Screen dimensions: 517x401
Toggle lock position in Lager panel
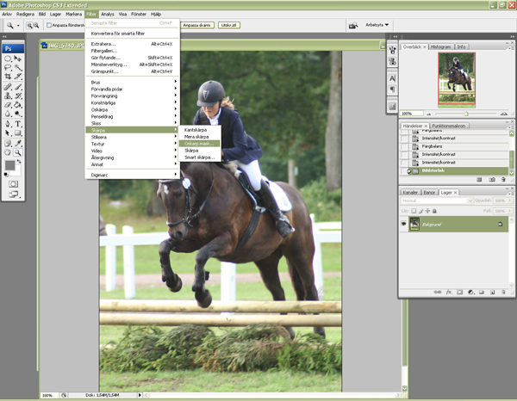(x=427, y=211)
